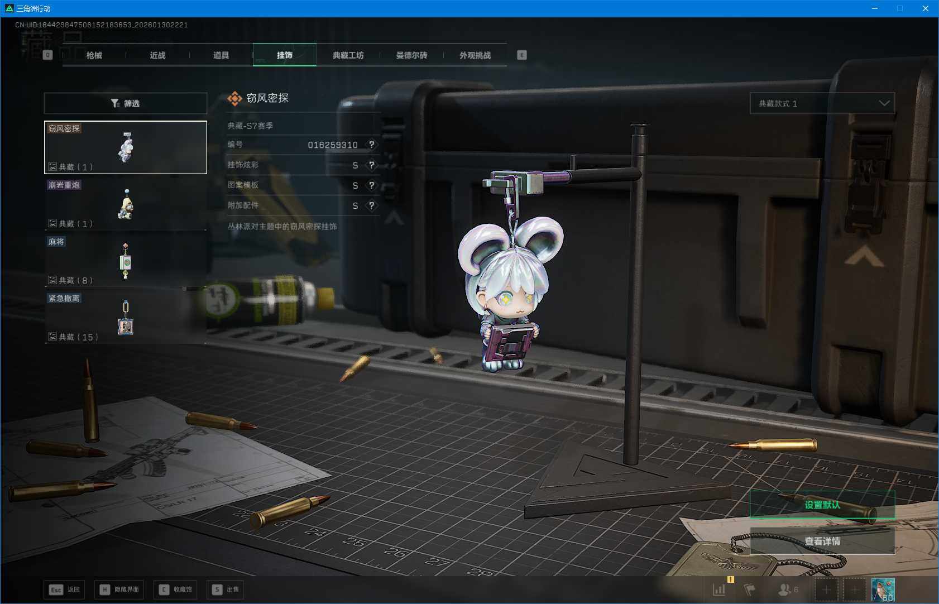Click the statistics bar chart icon

[719, 589]
